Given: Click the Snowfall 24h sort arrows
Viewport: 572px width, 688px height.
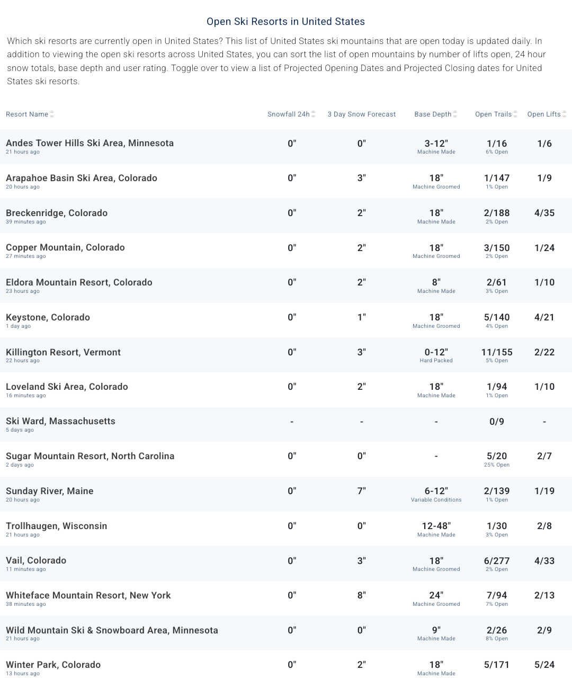Looking at the screenshot, I should (314, 114).
